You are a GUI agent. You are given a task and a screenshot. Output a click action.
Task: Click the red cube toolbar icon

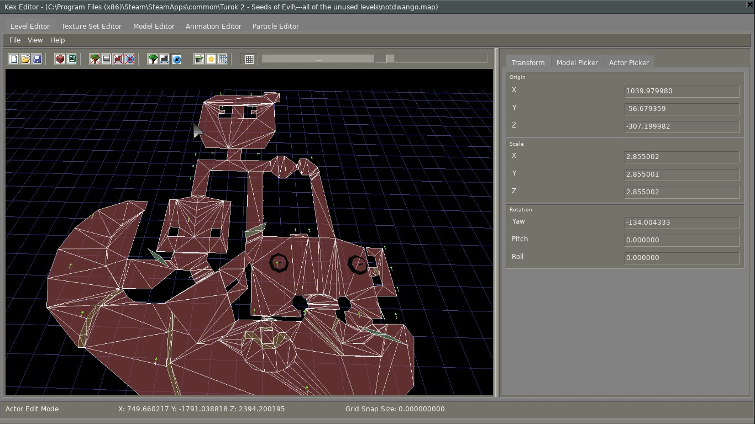[60, 59]
